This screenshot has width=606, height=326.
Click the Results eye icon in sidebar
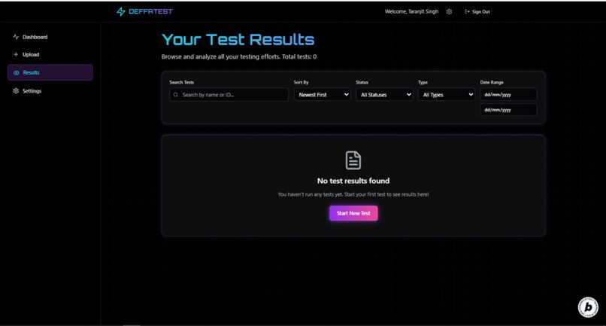click(x=17, y=73)
